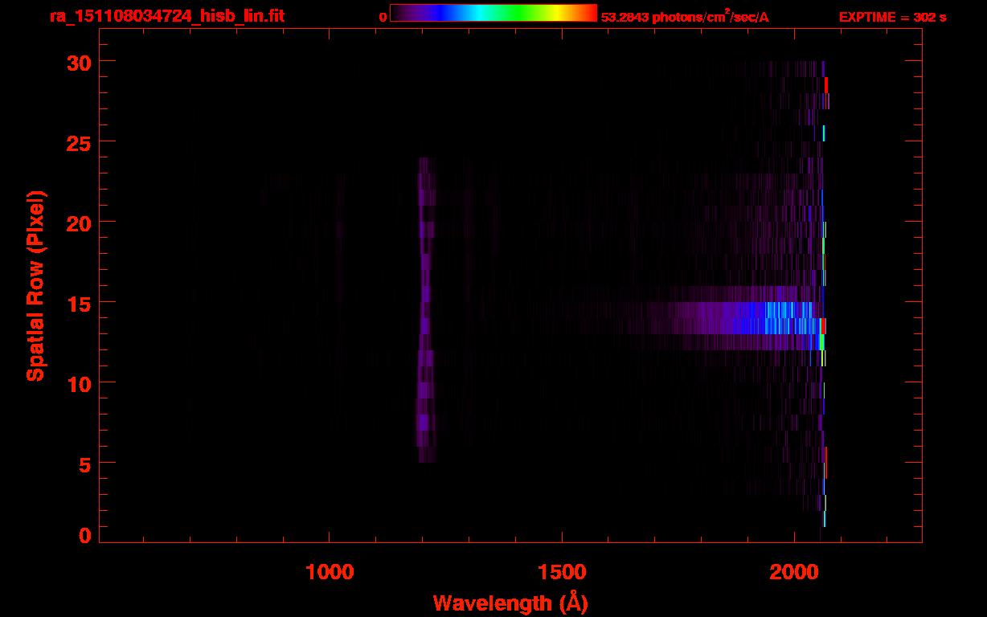
Task: Click the 1000 tick label on wavelength axis
Action: click(330, 571)
